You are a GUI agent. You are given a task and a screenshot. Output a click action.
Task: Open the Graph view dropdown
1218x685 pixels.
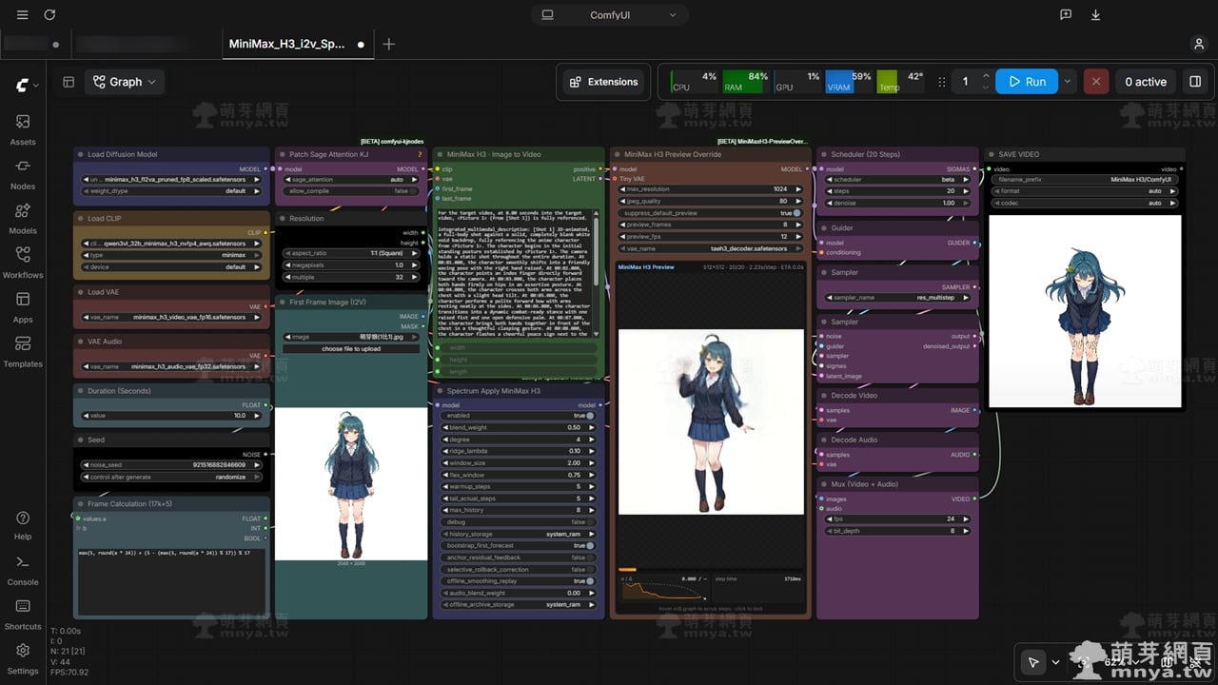click(x=126, y=82)
